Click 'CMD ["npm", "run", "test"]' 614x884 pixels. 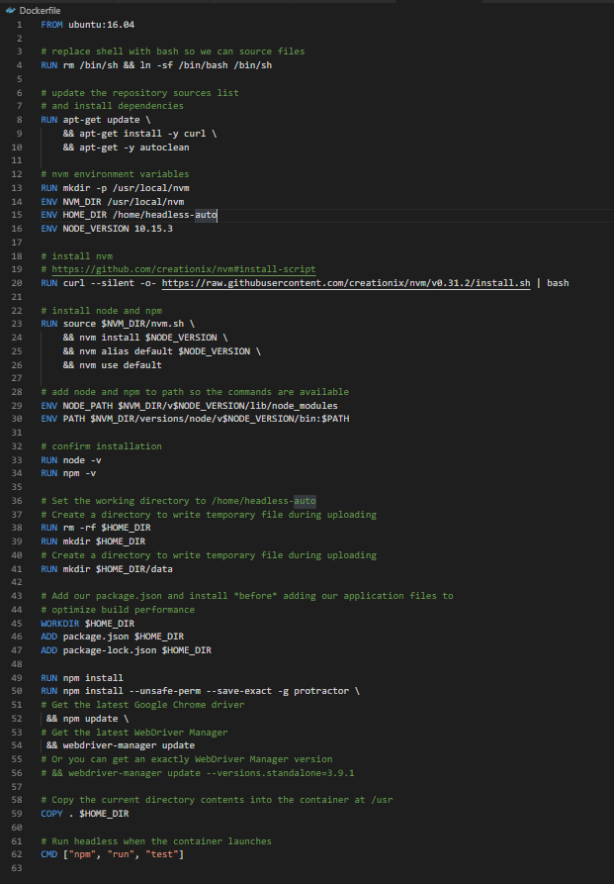click(x=113, y=854)
